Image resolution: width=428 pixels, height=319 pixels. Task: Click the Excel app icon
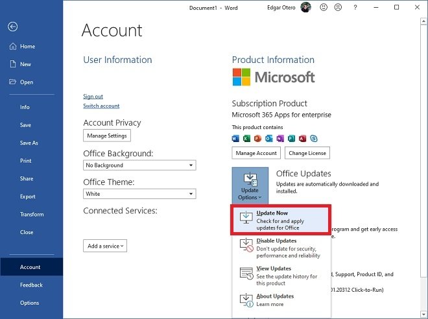pos(246,139)
